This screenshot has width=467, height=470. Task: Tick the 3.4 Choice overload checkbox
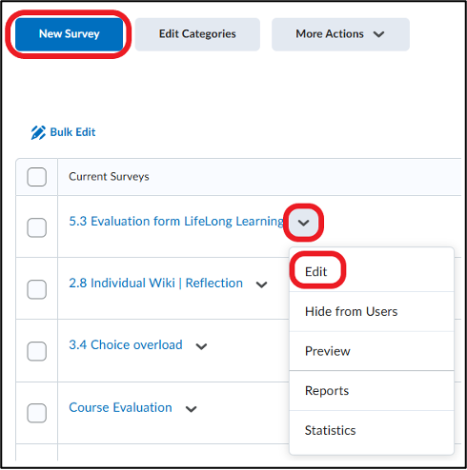37,351
